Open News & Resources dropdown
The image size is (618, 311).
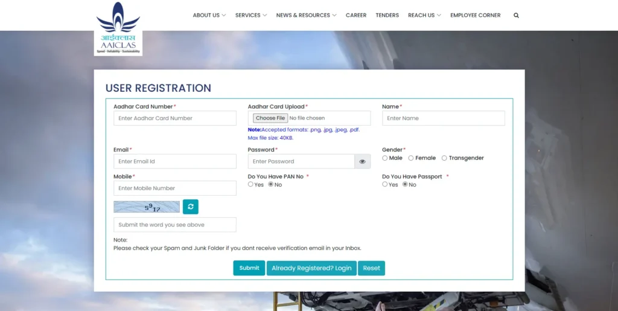click(306, 15)
